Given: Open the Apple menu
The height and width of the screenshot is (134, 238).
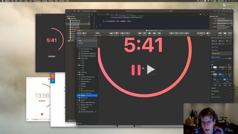Looking at the screenshot, I should pos(2,1).
